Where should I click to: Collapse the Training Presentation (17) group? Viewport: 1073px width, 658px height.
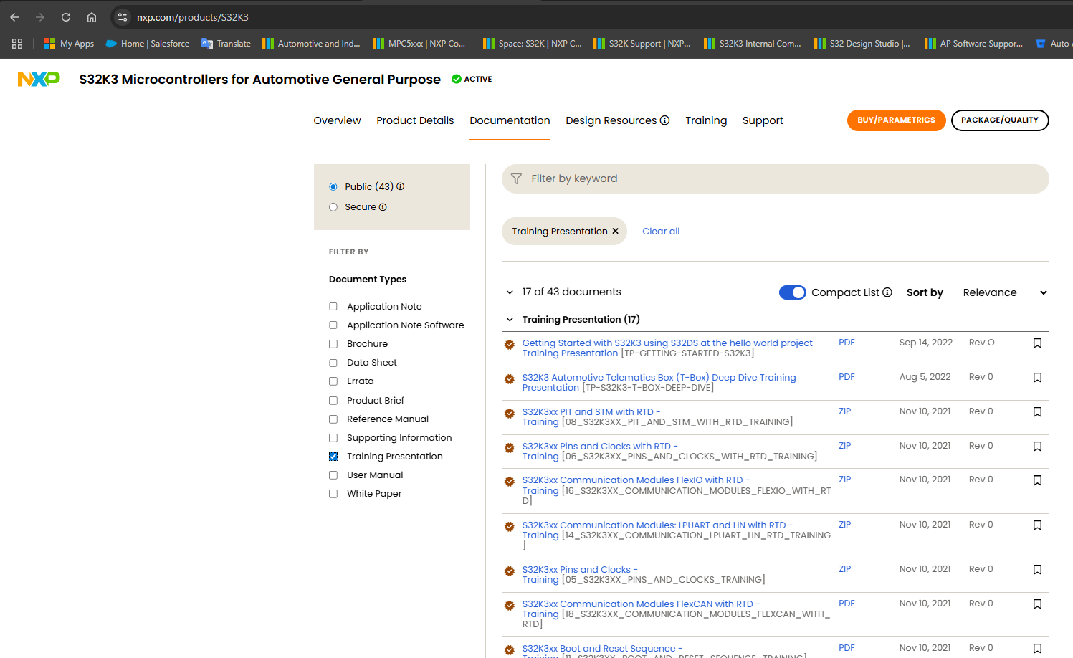(510, 320)
